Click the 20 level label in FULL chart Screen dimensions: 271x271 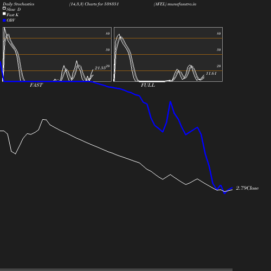219,66
